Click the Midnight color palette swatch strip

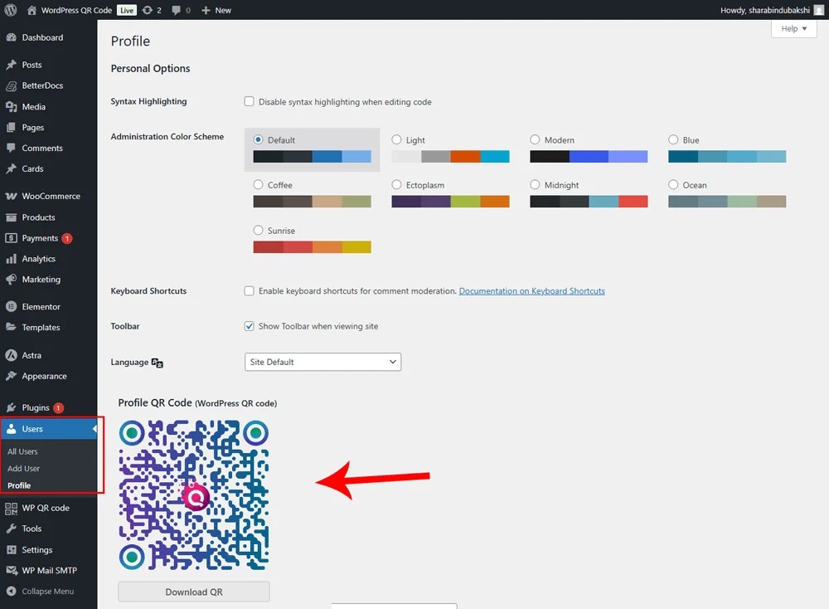point(589,202)
